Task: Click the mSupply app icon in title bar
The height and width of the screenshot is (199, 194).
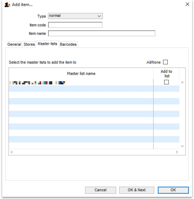Action: pos(7,5)
